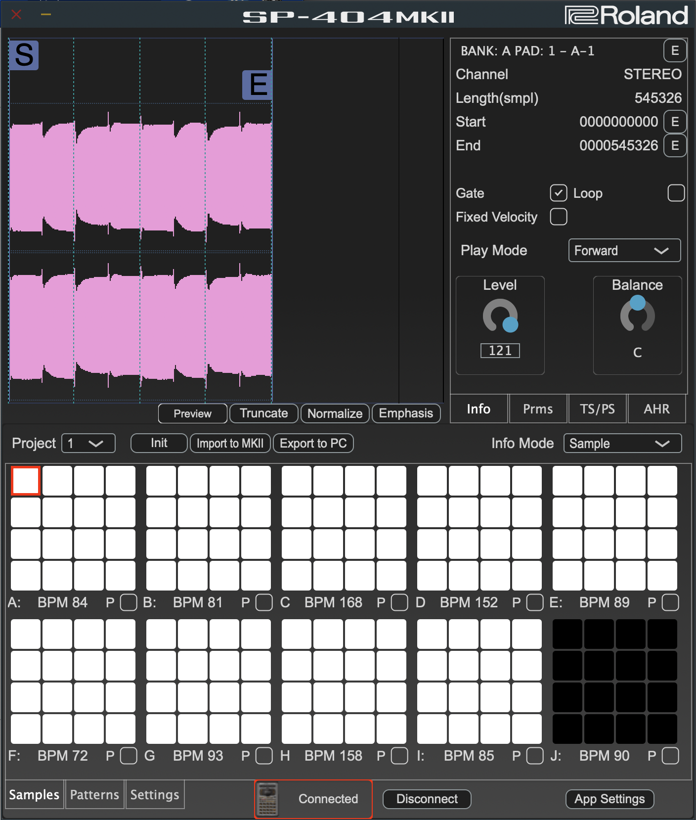This screenshot has width=696, height=820.
Task: Click the Length(smpl) value 545326
Action: (658, 98)
